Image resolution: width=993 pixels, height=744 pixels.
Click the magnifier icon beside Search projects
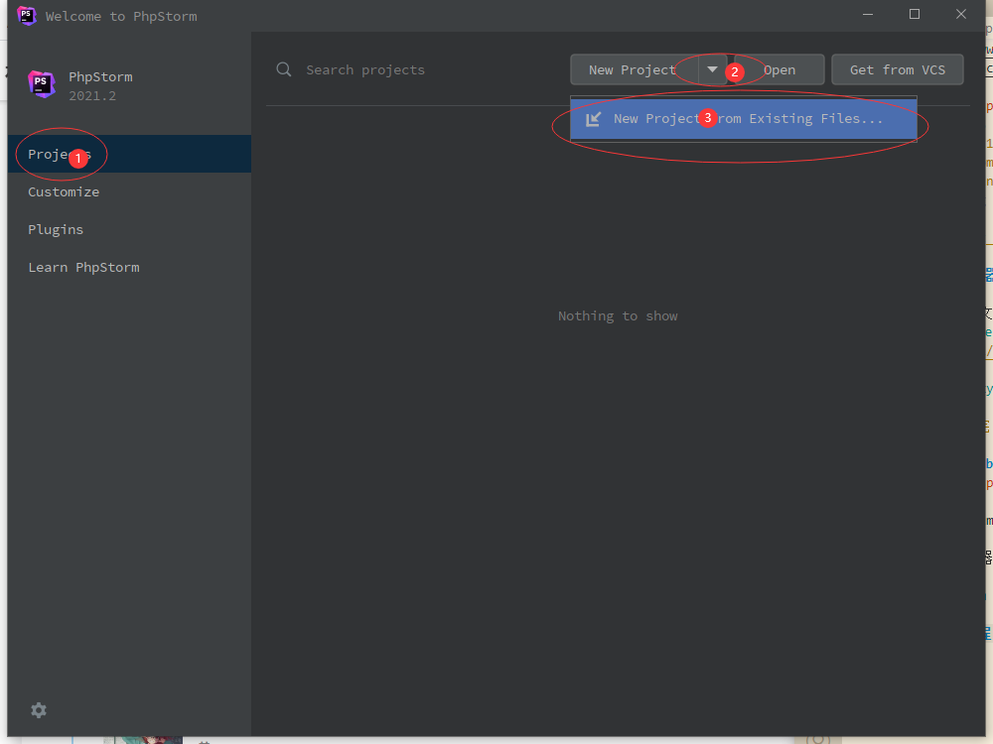click(x=284, y=69)
